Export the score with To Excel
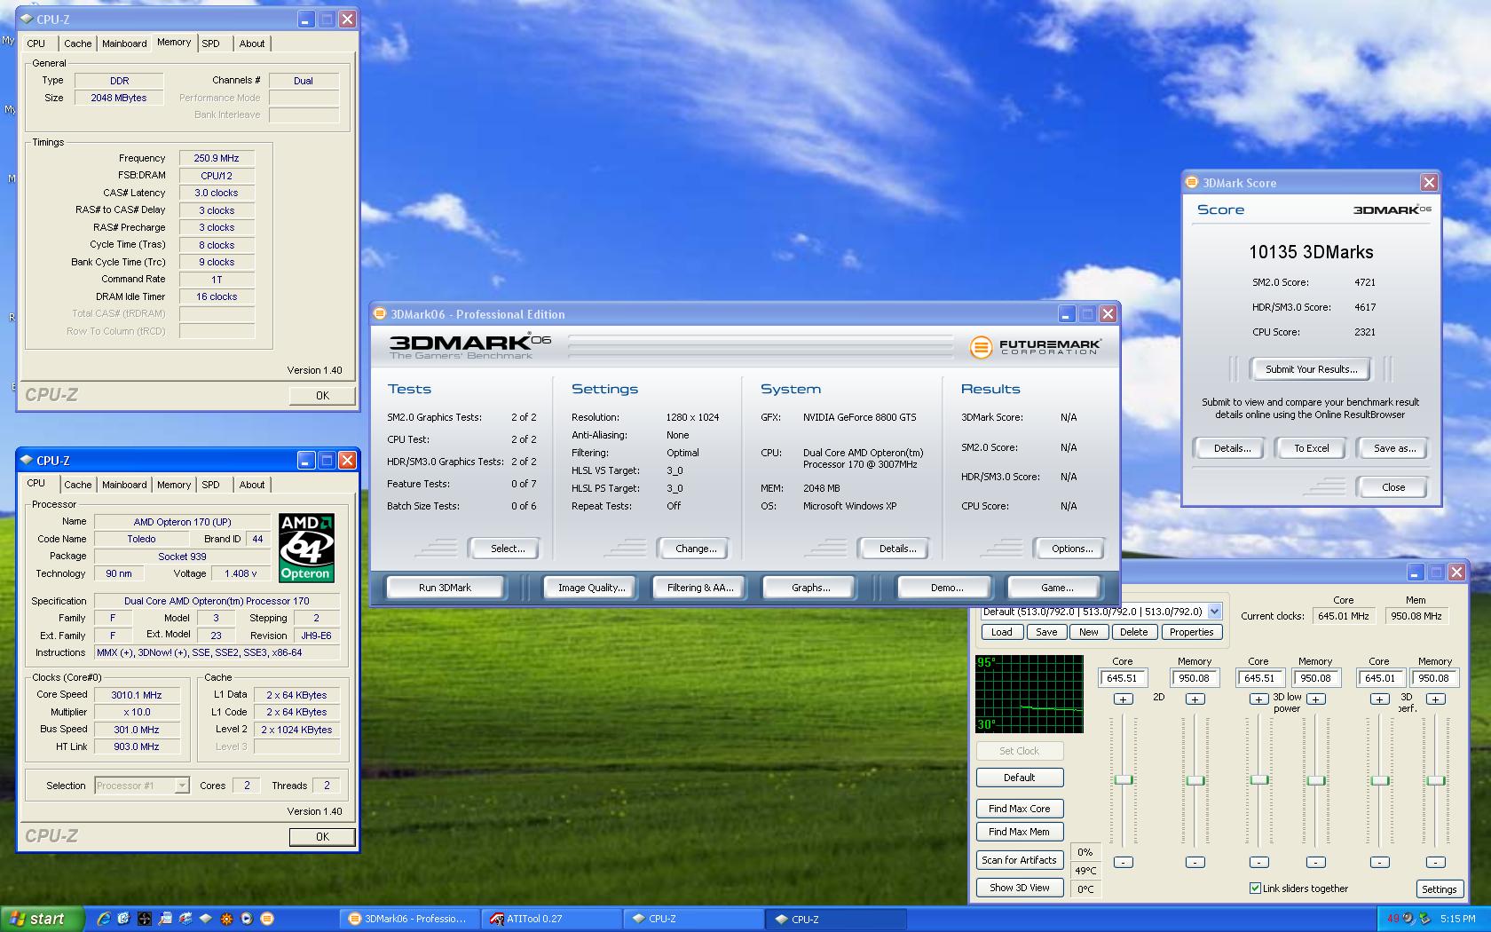 pyautogui.click(x=1311, y=448)
